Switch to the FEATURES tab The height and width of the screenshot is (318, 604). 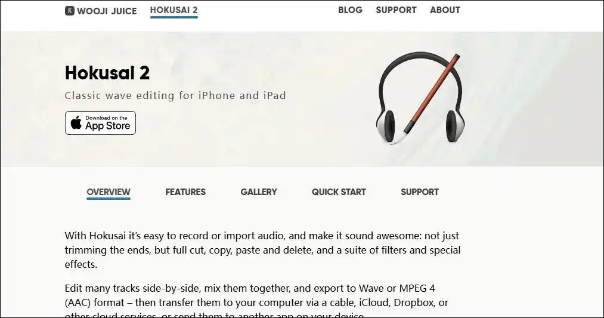[x=185, y=192]
